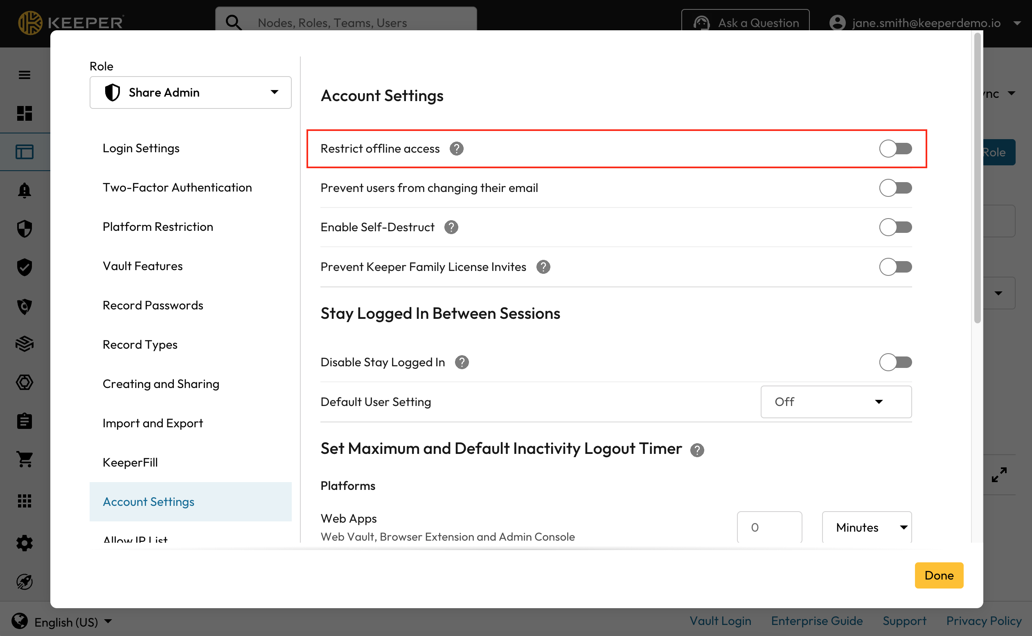Click the Enterprise Guide footer link

tap(816, 621)
